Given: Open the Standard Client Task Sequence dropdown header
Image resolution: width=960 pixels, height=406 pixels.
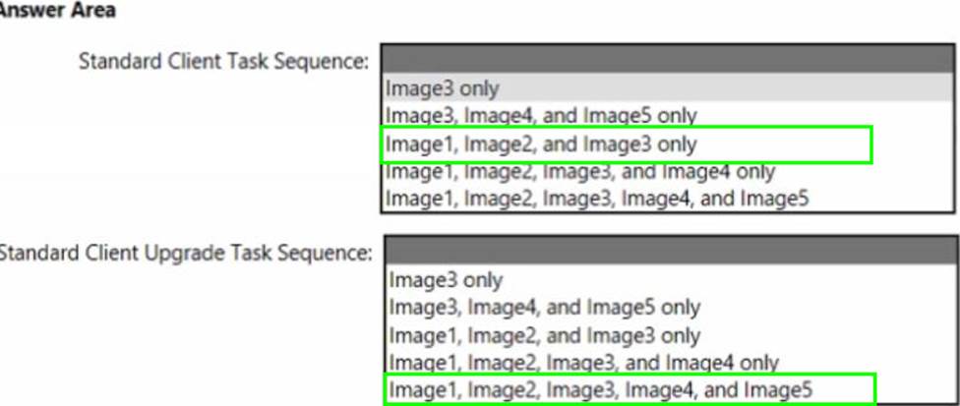Looking at the screenshot, I should pos(669,59).
